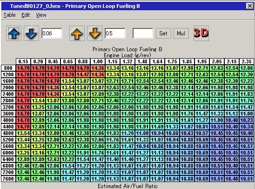
Task: Click the blue down arrow decrement icon
Action: (31, 34)
